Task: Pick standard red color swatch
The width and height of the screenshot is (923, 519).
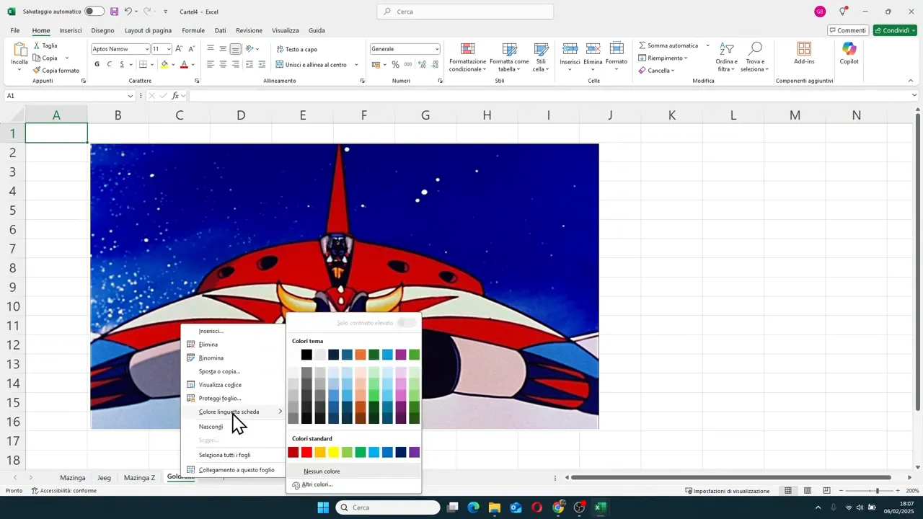Action: tap(306, 453)
